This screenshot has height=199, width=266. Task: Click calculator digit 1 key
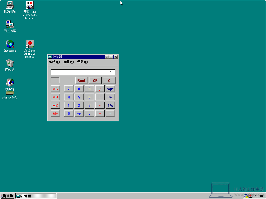[69, 105]
